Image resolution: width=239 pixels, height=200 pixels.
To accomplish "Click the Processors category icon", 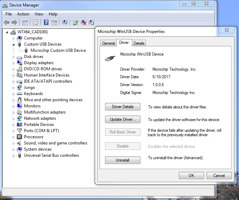I will (20, 137).
